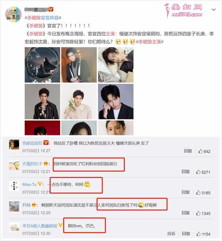Open photo of man holding yellow rose
The width and height of the screenshot is (222, 241).
point(79,101)
